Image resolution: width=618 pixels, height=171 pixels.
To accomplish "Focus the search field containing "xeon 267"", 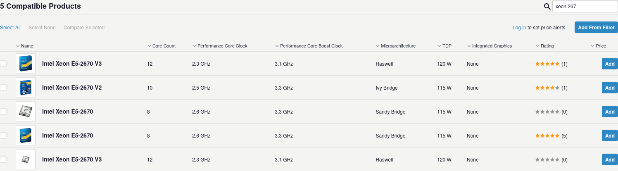I will pyautogui.click(x=585, y=7).
